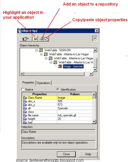128x162 pixels.
Task: Click the WebTable : SIGN-ON table icon
Action: pos(41,50)
